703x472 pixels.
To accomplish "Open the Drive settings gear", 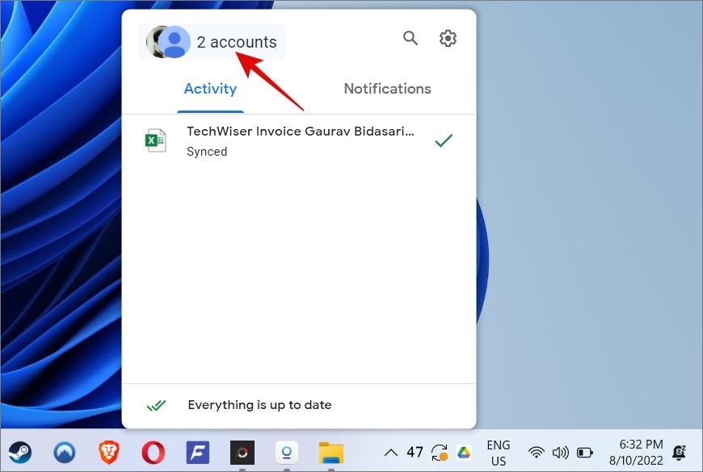I will [448, 38].
